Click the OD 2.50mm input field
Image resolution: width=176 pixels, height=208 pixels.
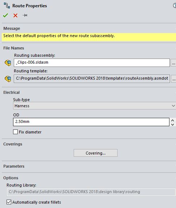pos(91,122)
